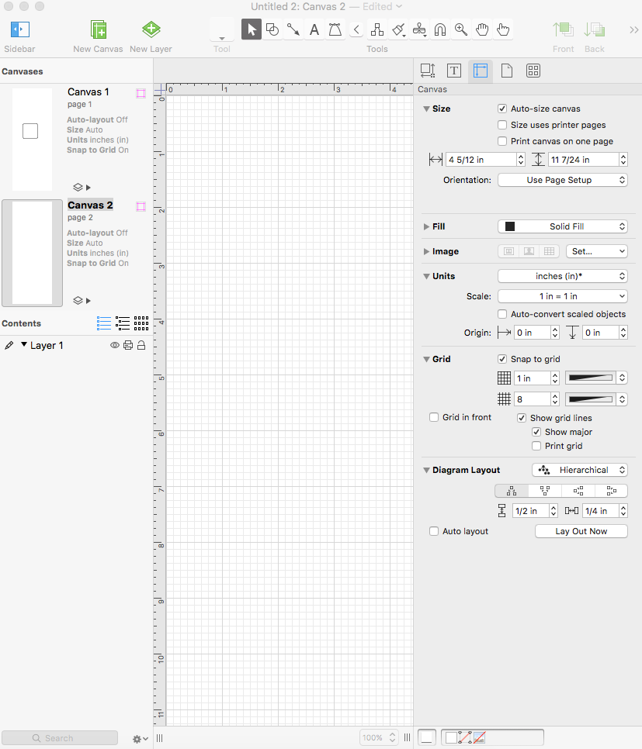Select top-to-bottom layout direction
The height and width of the screenshot is (749, 642).
click(x=512, y=491)
